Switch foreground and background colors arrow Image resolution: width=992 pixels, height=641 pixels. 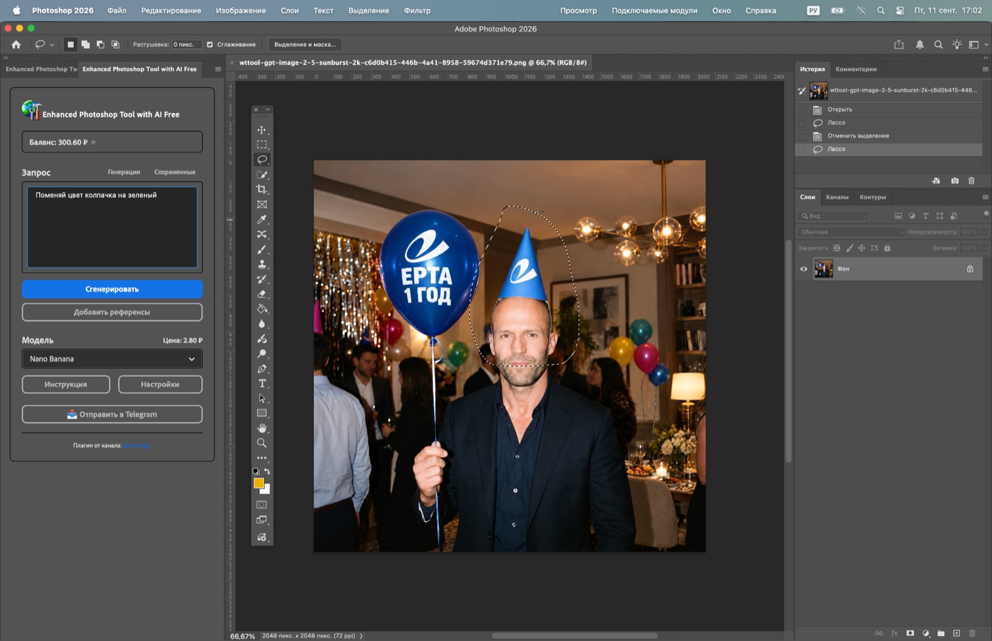click(x=267, y=472)
